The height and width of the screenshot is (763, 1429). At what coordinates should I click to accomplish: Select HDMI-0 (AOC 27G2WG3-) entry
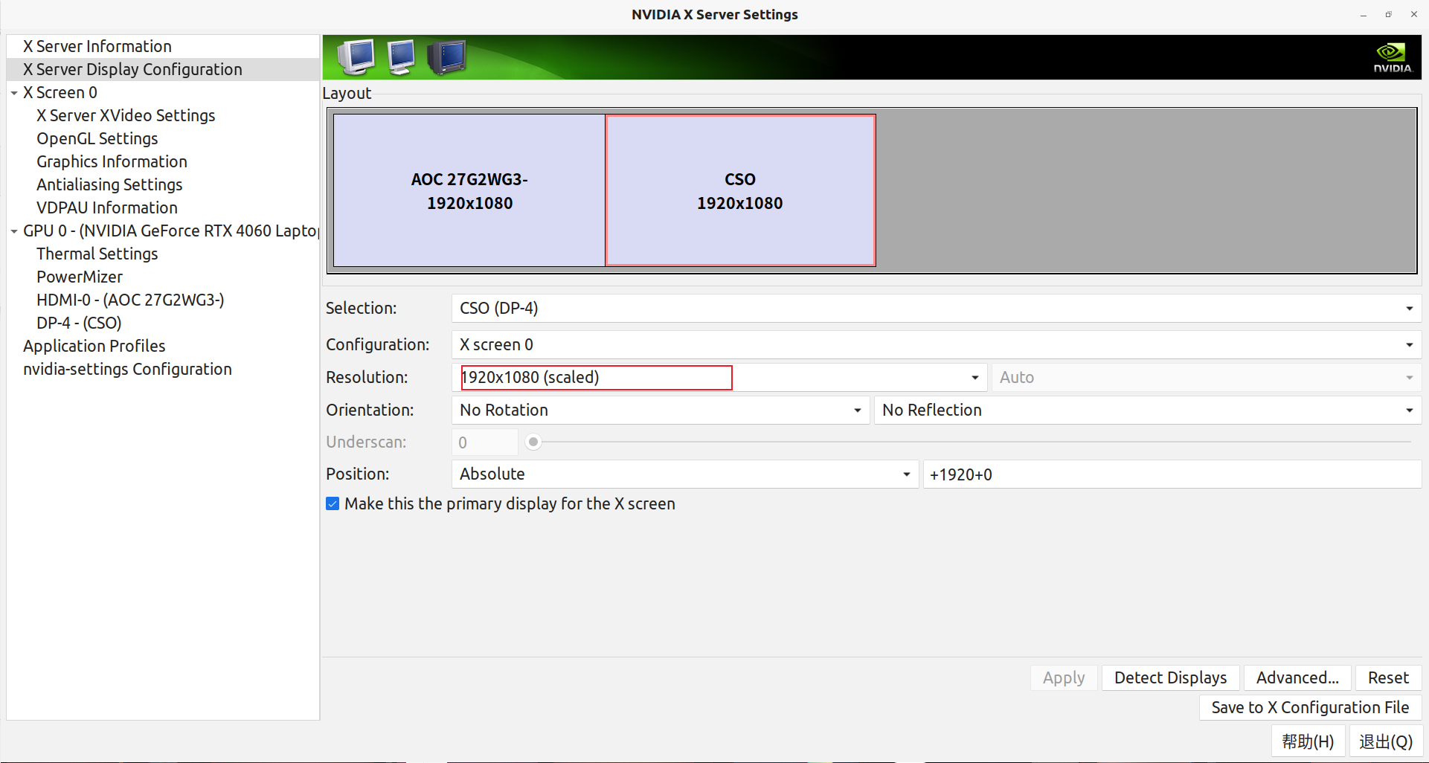[130, 300]
